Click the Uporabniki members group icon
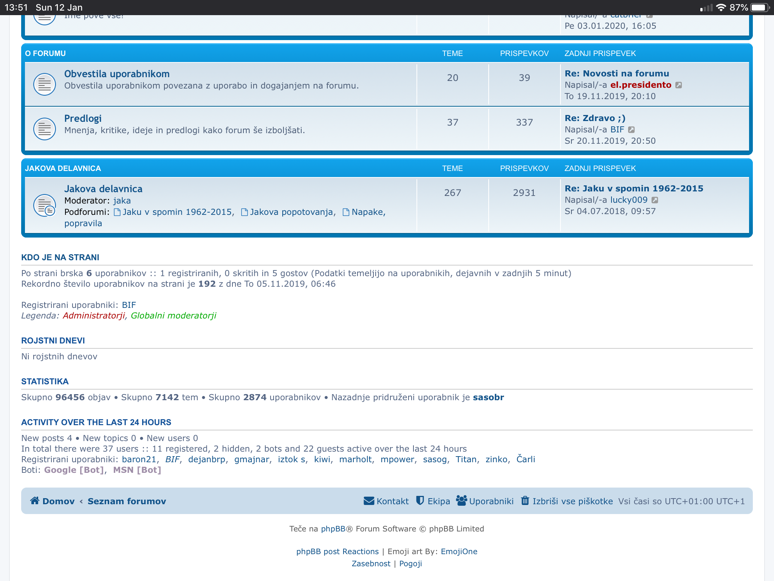This screenshot has height=581, width=774. click(461, 501)
